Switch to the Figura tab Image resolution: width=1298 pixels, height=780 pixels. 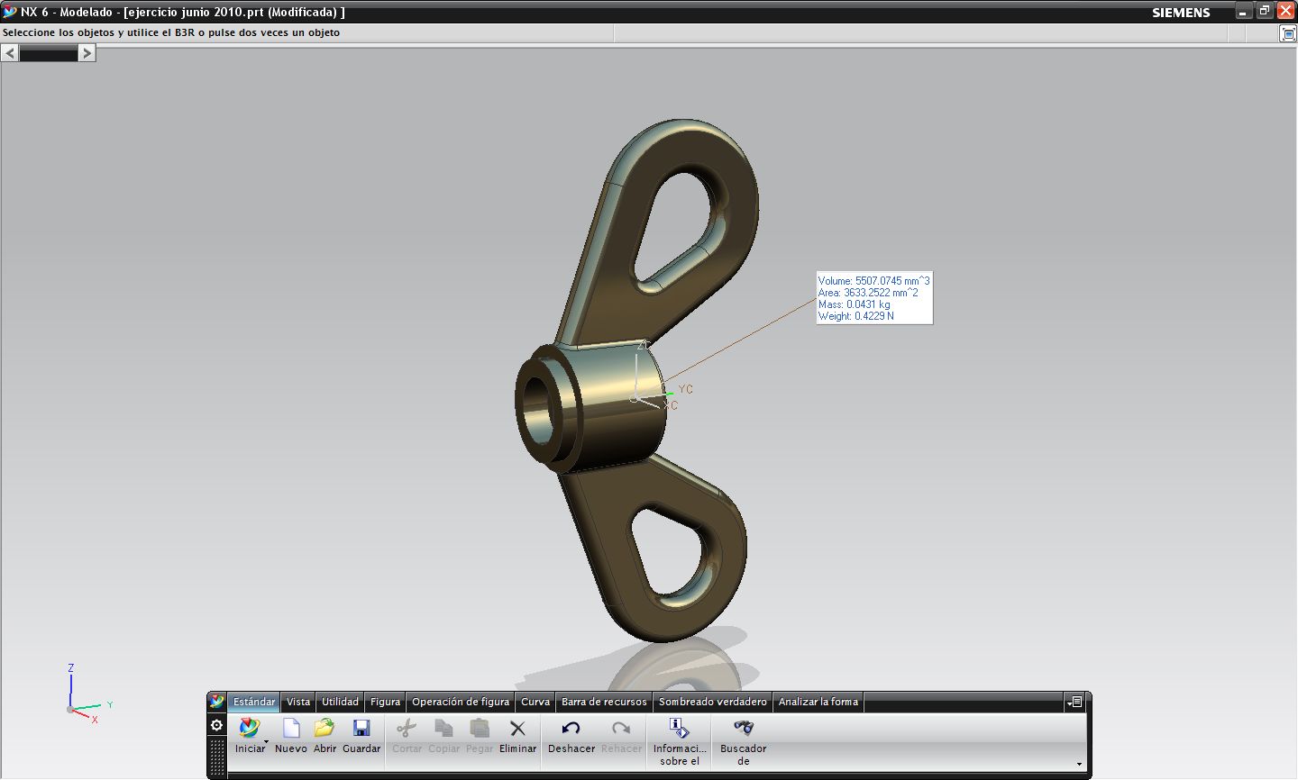click(385, 702)
